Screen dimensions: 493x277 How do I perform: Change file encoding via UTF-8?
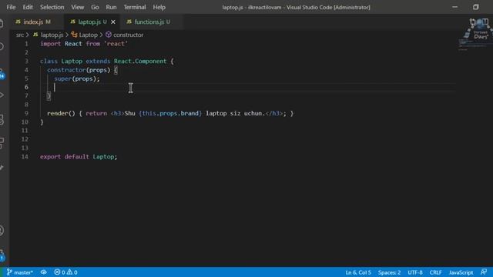415,272
